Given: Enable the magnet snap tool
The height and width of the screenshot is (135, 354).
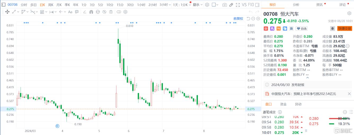Looking at the screenshot, I should (91, 12).
